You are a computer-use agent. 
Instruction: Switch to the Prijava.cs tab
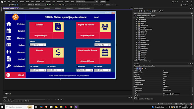pyautogui.click(x=22, y=8)
